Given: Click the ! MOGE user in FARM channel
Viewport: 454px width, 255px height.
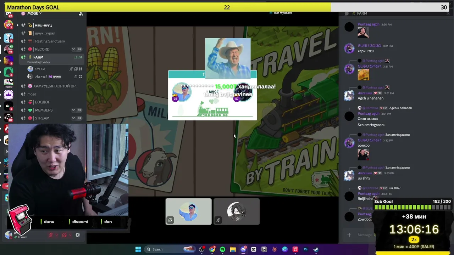Looking at the screenshot, I should (55, 69).
